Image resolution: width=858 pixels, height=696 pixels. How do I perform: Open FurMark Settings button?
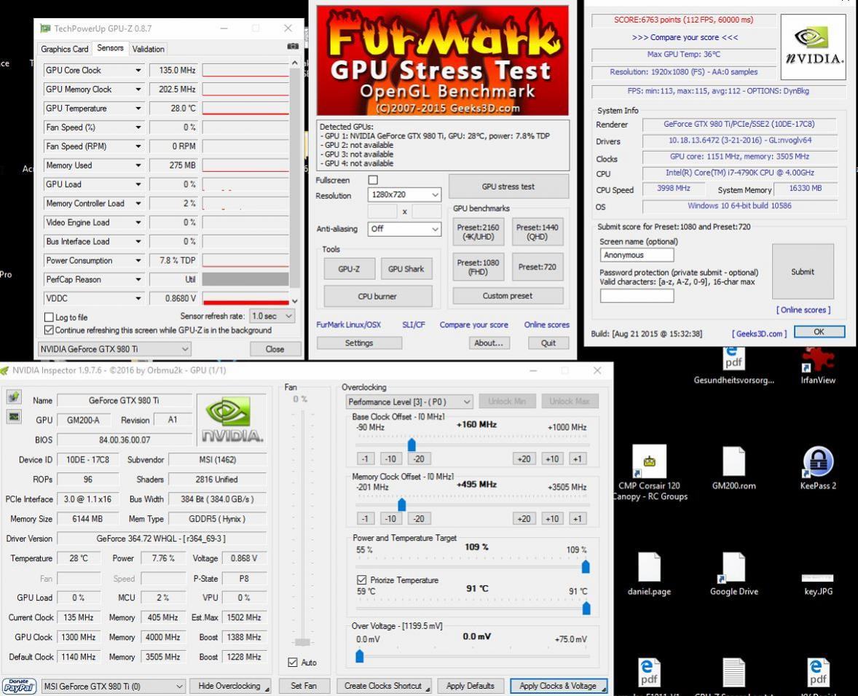[x=359, y=343]
